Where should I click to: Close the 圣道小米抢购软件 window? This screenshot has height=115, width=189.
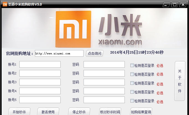pos(183,5)
